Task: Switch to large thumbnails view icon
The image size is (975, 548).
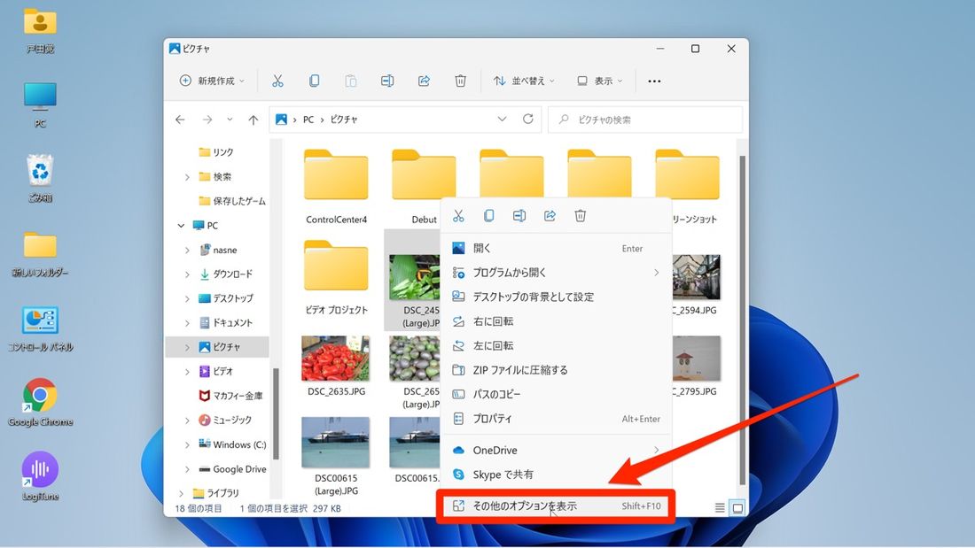Action: click(x=737, y=508)
